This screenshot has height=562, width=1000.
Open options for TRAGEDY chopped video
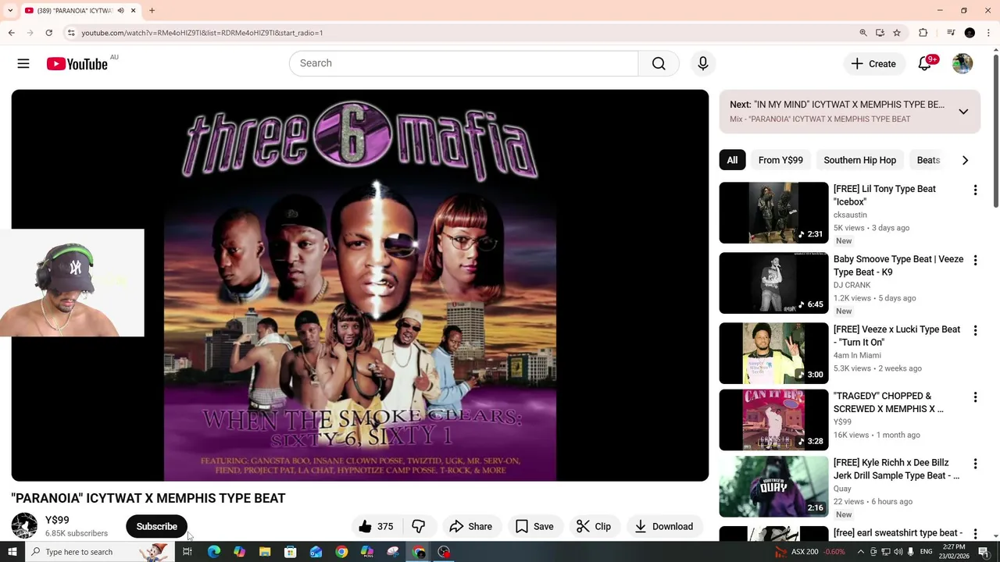click(975, 397)
